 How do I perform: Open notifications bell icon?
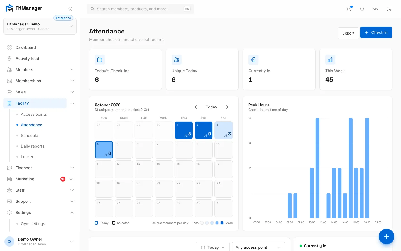click(362, 9)
